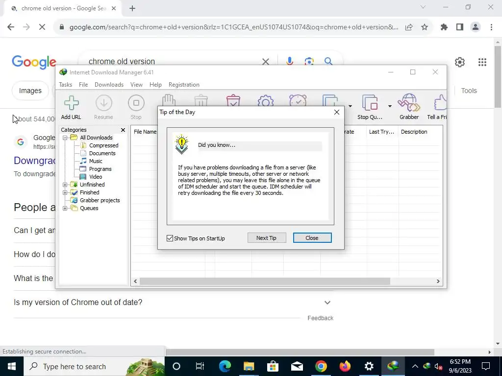The height and width of the screenshot is (376, 502).
Task: Click the Windows taskbar search box
Action: 94,366
